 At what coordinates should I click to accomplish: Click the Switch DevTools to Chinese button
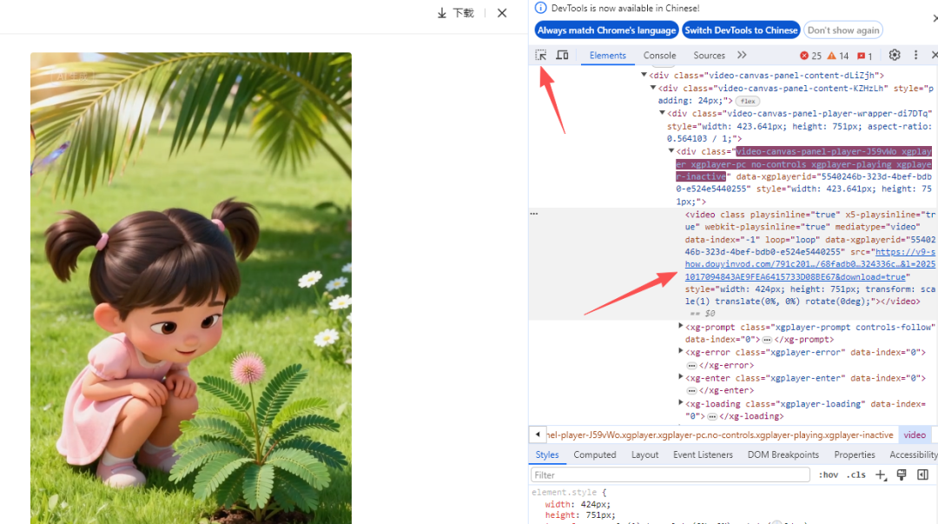pyautogui.click(x=740, y=30)
